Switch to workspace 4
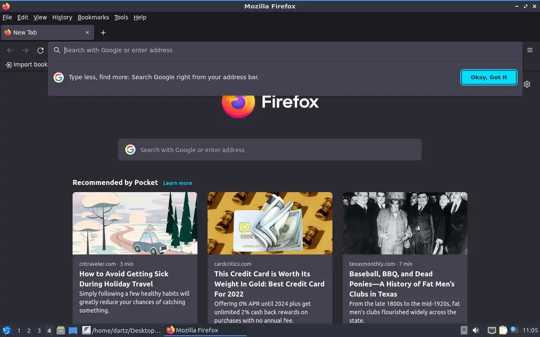Screen dimensions: 540x337 49,331
